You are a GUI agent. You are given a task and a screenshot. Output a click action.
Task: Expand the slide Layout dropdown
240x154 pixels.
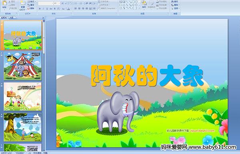[x=32, y=2]
